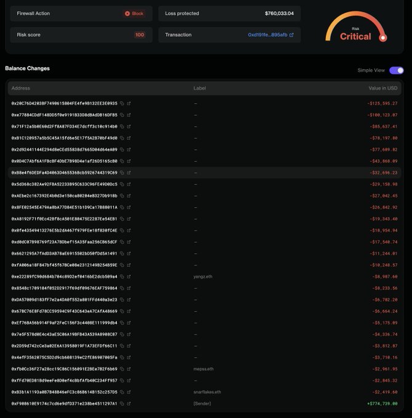Copy address starting 0x0D4C7Abf
Viewport: 412px width, 418px height.
tap(122, 161)
